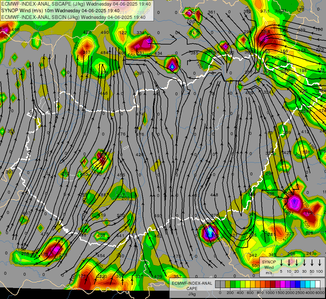Click the map value '426'
Viewport: 326px width, 299px height.
140,154
